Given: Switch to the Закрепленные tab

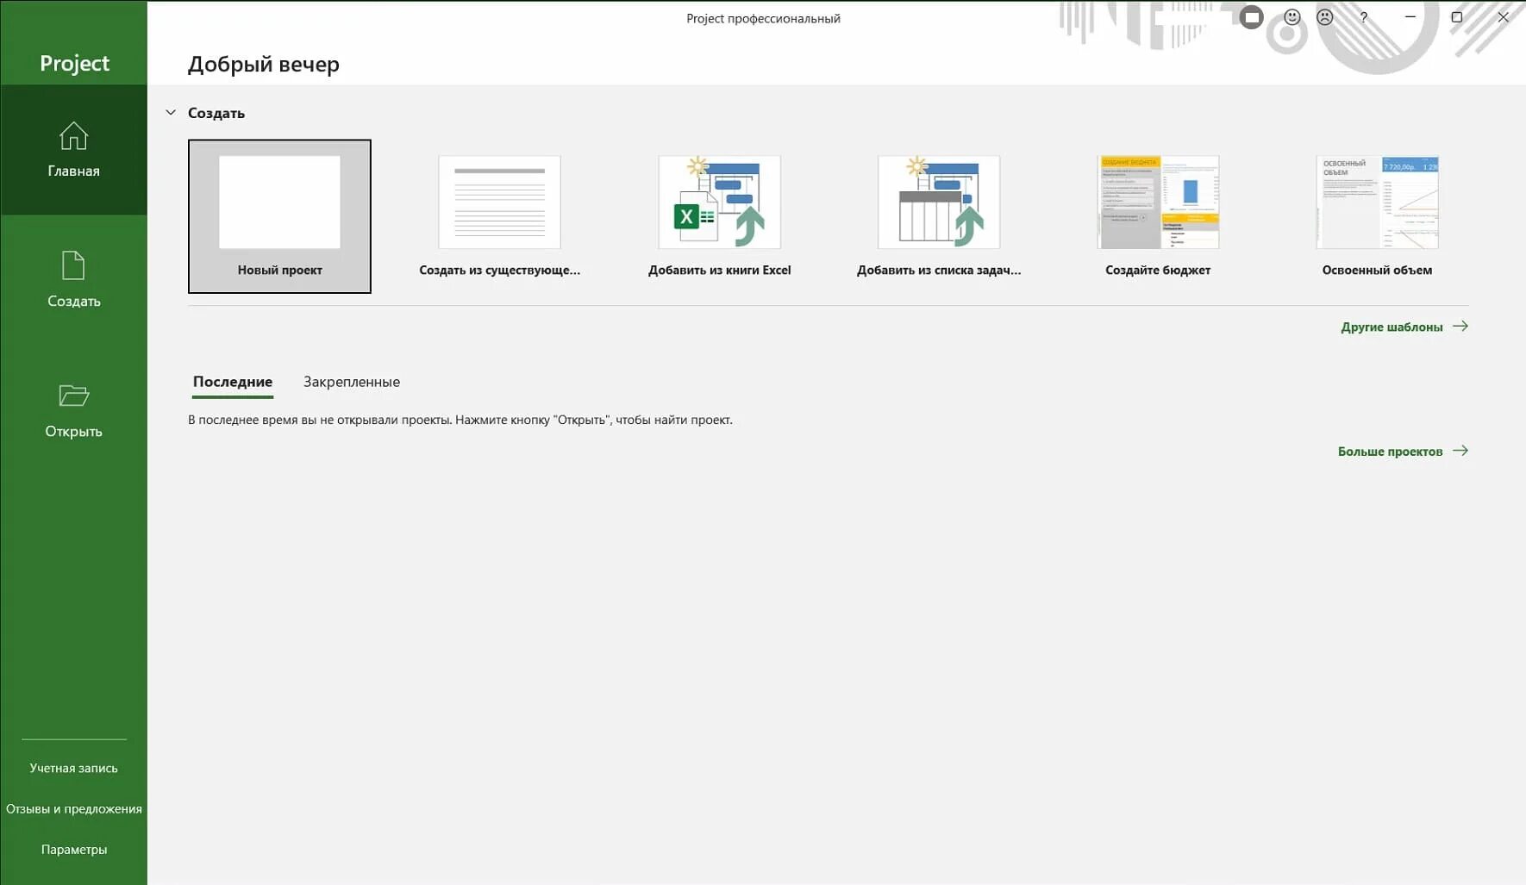Looking at the screenshot, I should 352,382.
